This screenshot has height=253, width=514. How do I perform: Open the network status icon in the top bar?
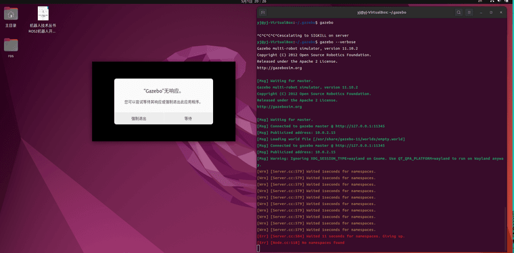[x=493, y=1]
